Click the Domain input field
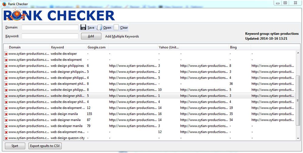303x153 pixels. tap(50, 27)
